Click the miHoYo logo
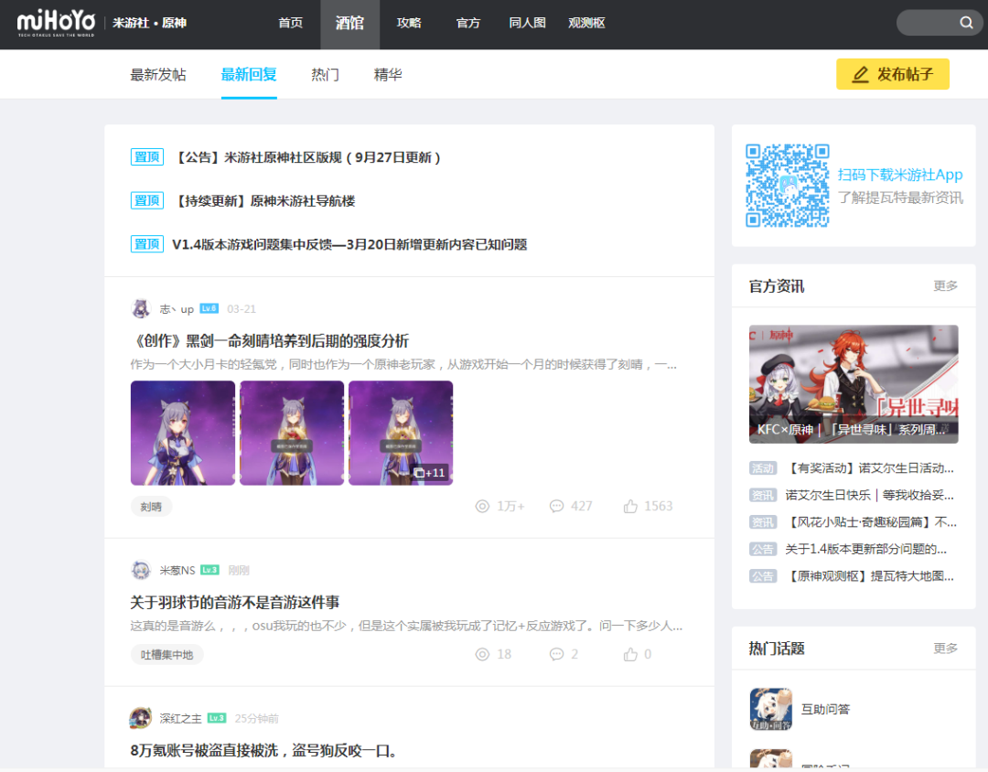The image size is (988, 772). tap(57, 23)
